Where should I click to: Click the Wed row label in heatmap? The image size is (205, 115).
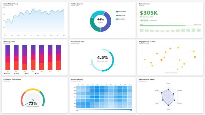click(75, 94)
